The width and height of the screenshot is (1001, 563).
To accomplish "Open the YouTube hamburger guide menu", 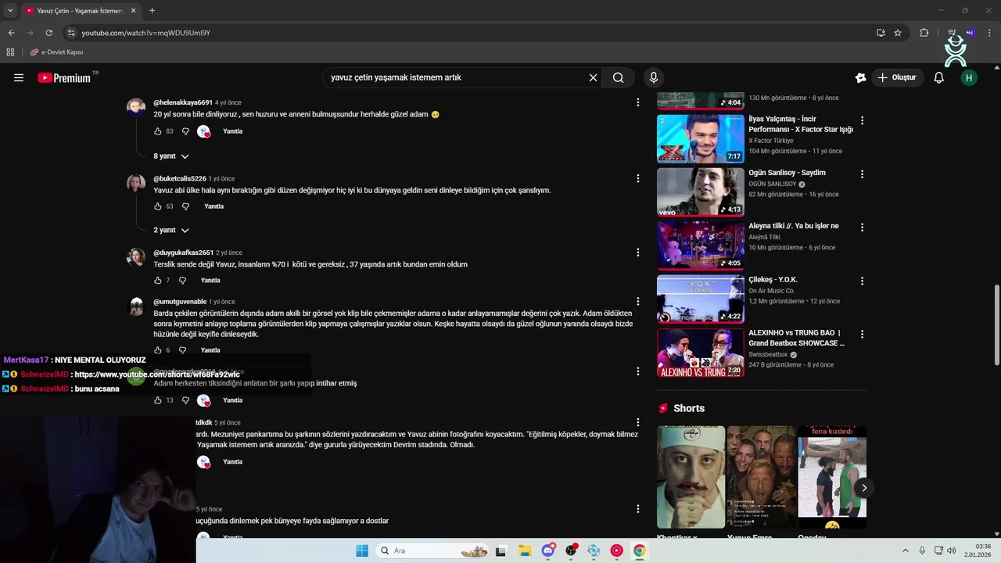I will [x=19, y=77].
